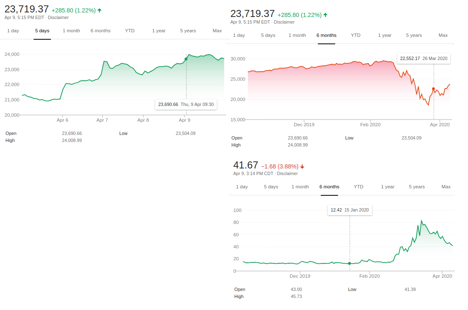The image size is (468, 310).
Task: Click the red down arrow next to 41.67
Action: (302, 166)
